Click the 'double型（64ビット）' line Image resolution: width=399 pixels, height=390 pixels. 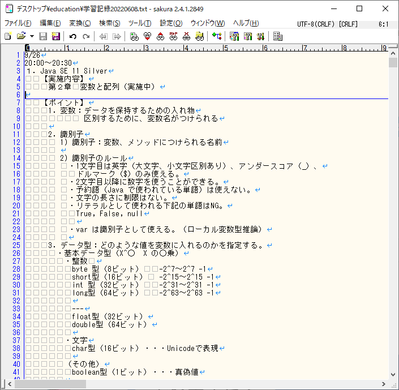109,324
